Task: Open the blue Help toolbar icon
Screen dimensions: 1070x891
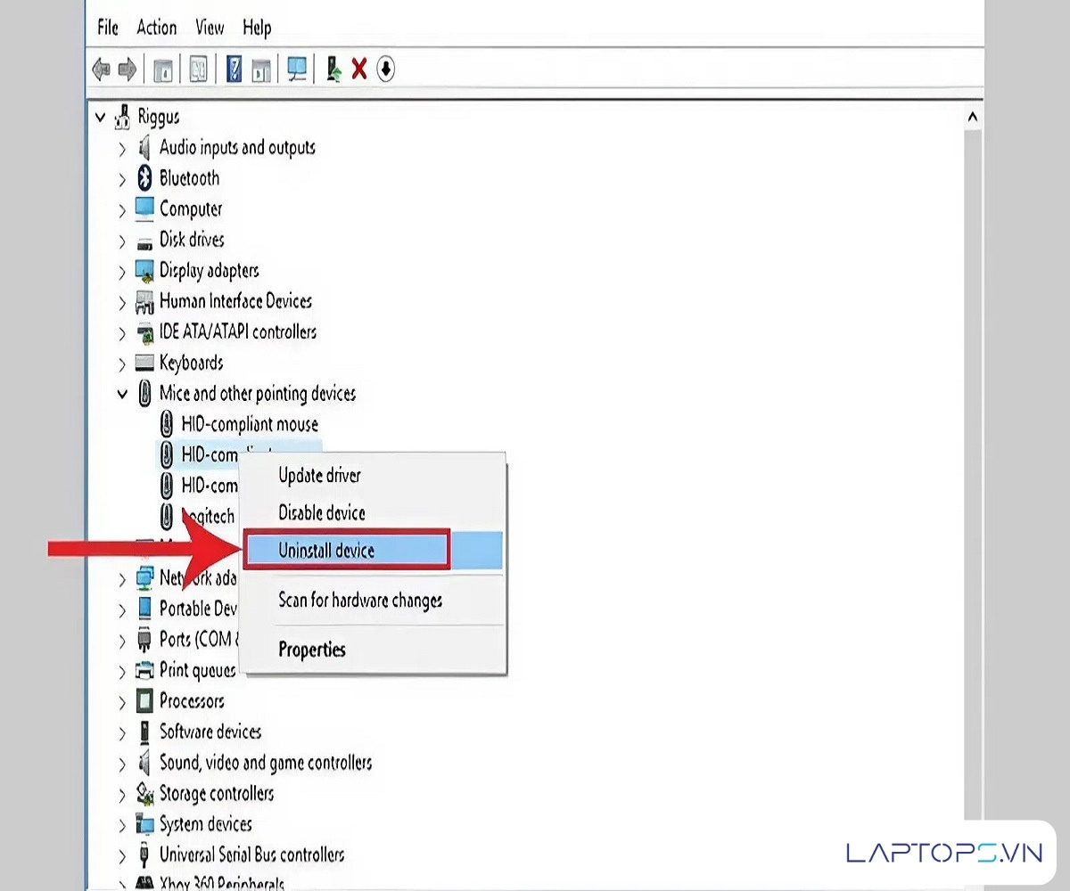Action: (234, 69)
